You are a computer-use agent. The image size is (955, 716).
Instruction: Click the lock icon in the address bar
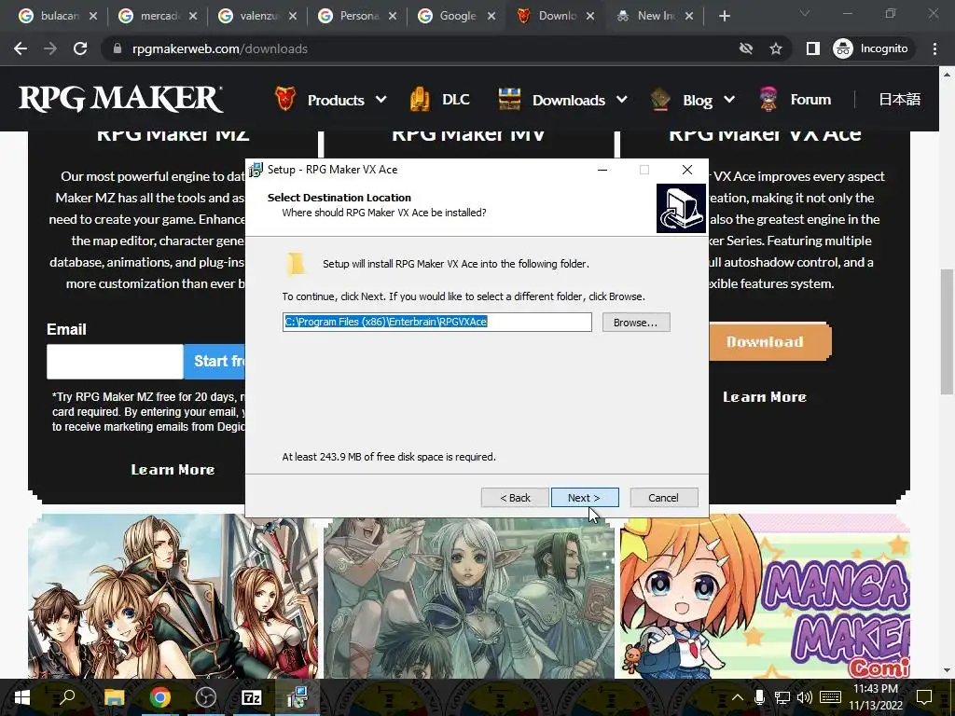118,48
